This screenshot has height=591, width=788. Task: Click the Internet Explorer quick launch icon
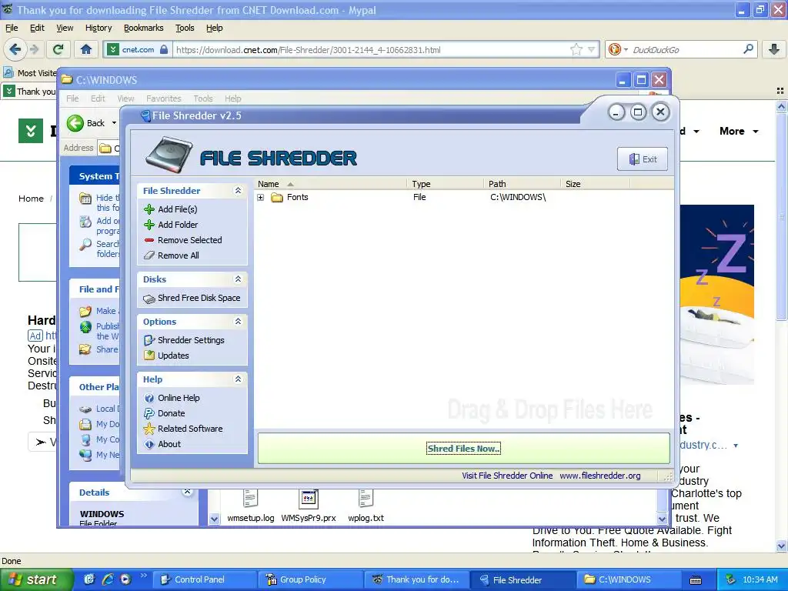(108, 579)
